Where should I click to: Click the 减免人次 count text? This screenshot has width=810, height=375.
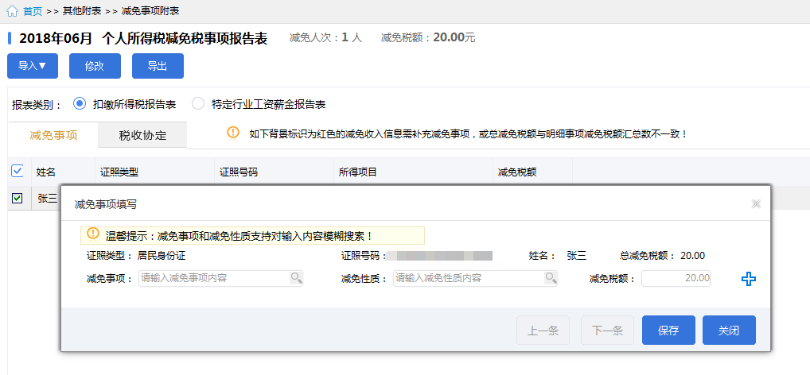pyautogui.click(x=326, y=37)
